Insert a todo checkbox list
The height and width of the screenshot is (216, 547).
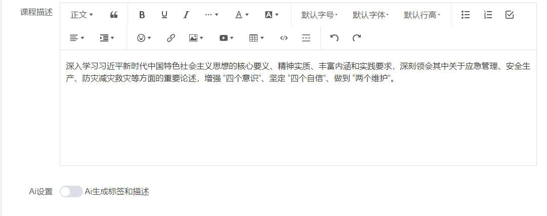[x=510, y=15]
